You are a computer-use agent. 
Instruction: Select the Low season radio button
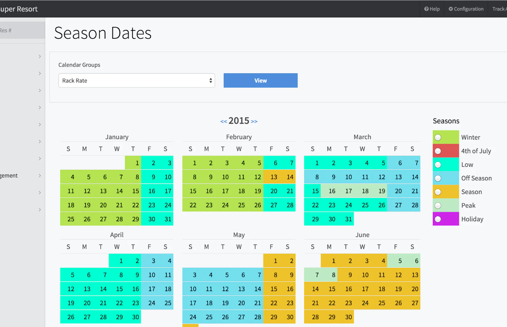(x=438, y=165)
